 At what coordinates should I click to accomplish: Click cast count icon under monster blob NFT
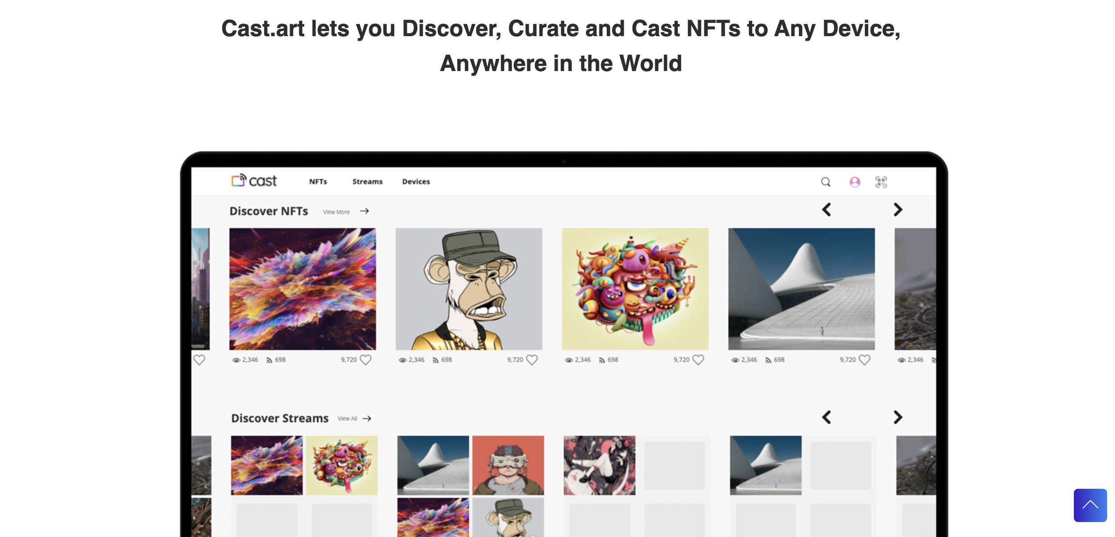click(x=602, y=360)
